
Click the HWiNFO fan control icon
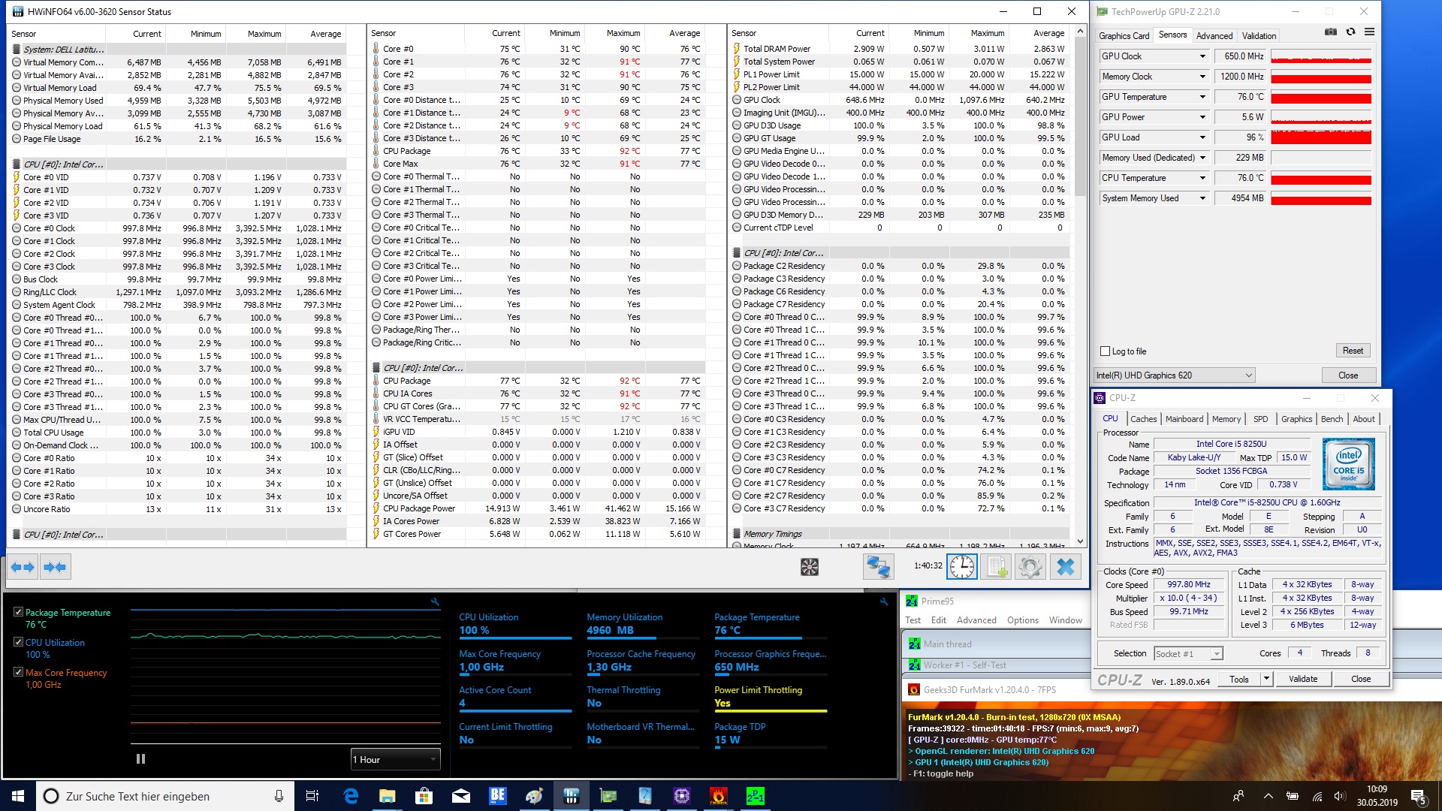(810, 567)
